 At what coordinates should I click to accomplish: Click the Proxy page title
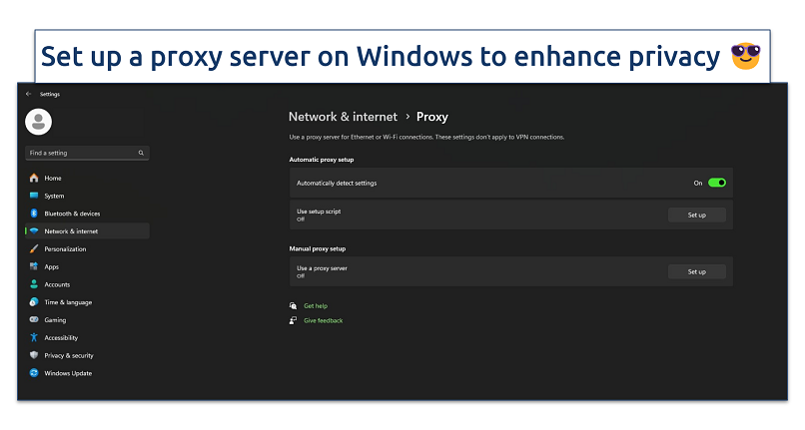click(x=432, y=117)
